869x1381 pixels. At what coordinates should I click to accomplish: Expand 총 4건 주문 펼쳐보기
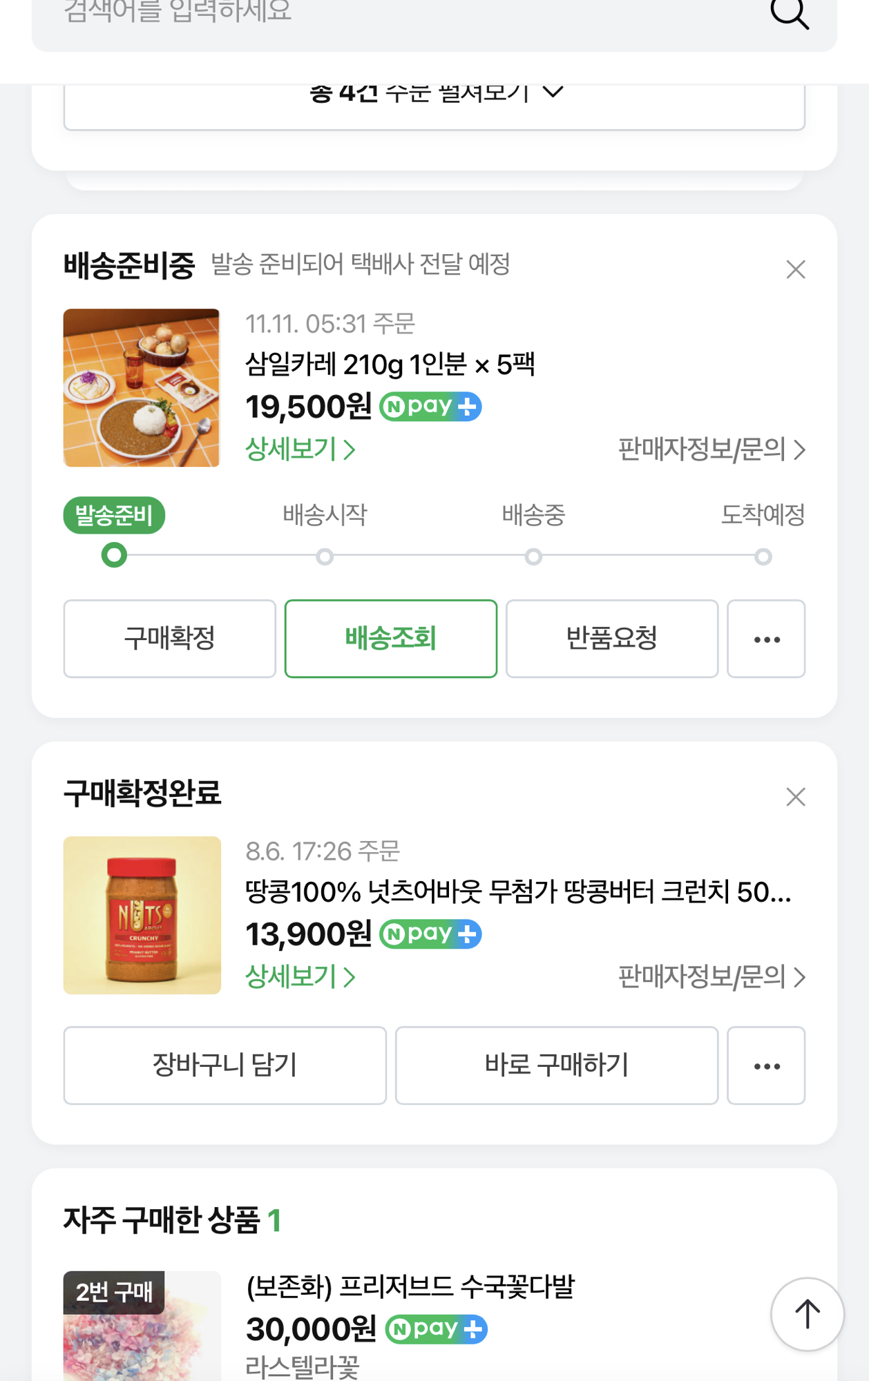[434, 97]
